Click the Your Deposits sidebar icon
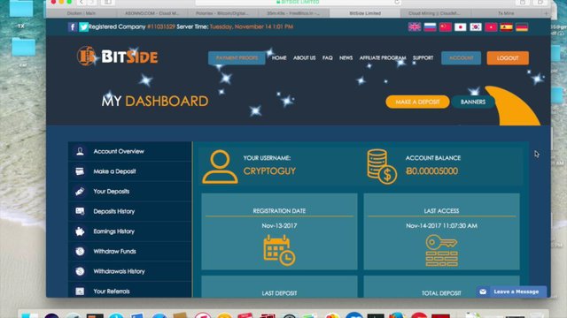Screen dimensions: 567x318 coord(80,192)
